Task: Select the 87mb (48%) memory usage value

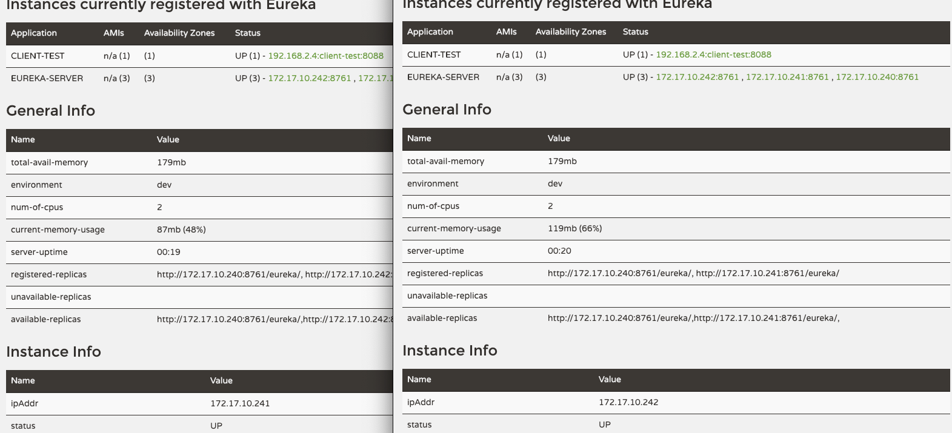Action: [181, 230]
